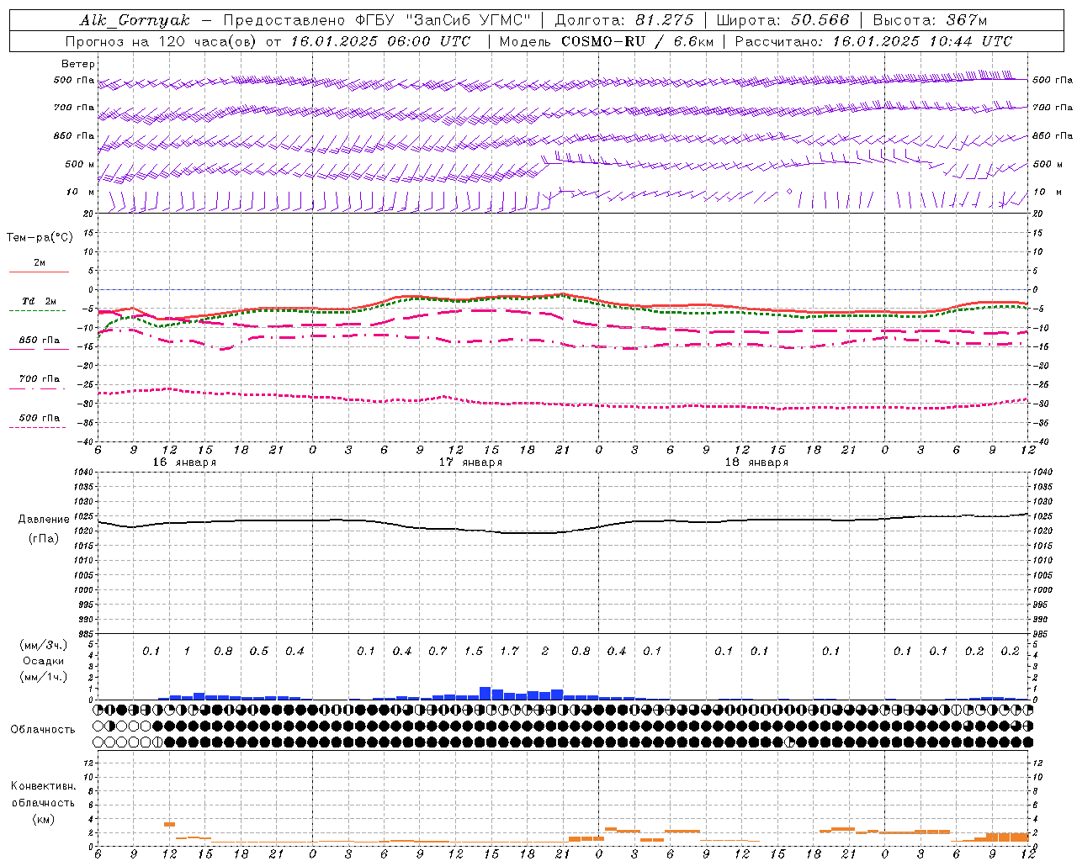Select the (мм/3ч.) precipitation unit label
Image resolution: width=1077 pixels, height=861 pixels.
point(43,646)
